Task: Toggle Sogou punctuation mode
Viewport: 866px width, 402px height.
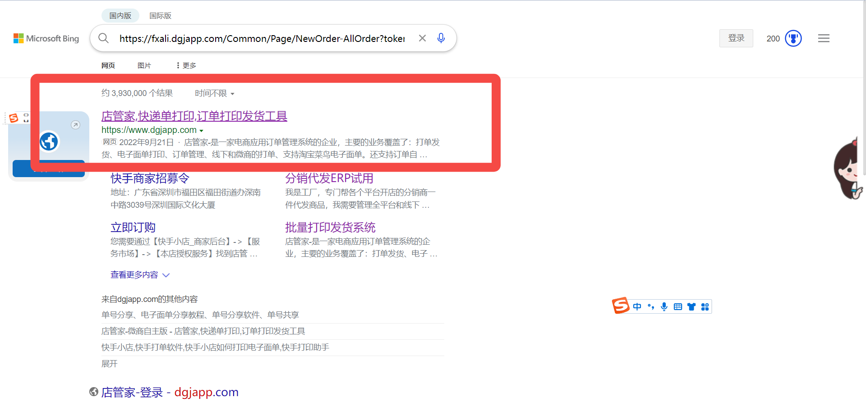Action: (650, 307)
